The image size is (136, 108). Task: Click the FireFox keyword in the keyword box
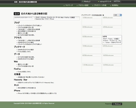[67, 18]
